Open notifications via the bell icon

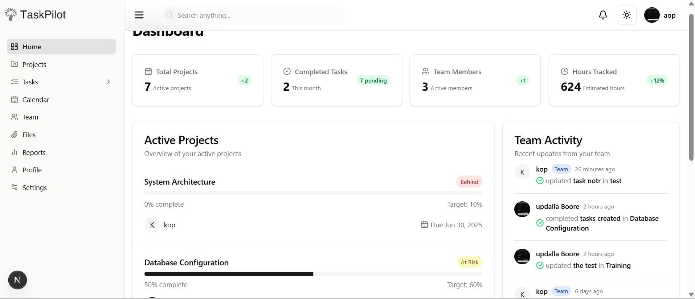tap(603, 15)
